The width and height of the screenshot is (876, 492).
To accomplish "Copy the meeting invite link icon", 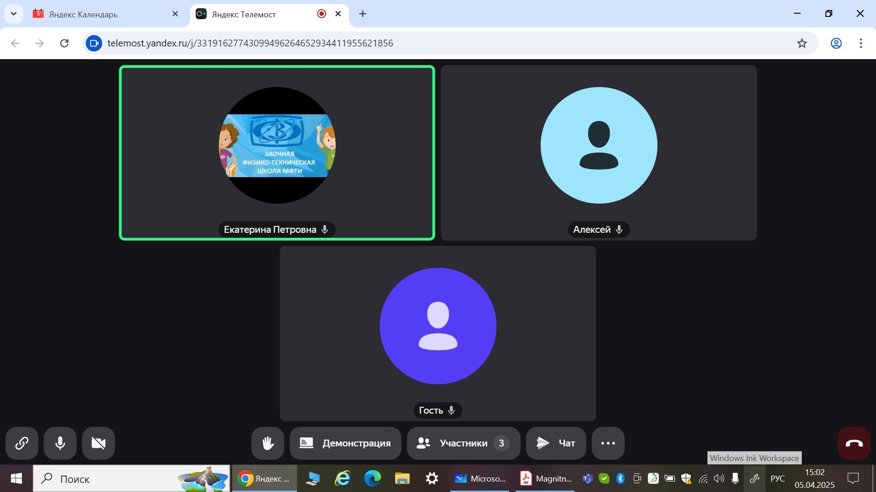I will (22, 443).
